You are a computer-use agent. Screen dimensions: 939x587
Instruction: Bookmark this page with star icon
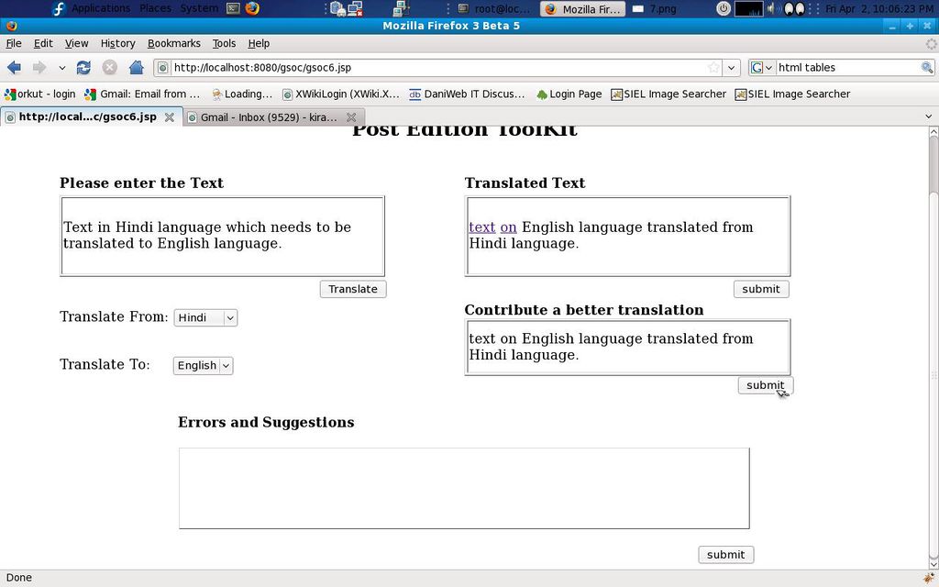tap(713, 67)
